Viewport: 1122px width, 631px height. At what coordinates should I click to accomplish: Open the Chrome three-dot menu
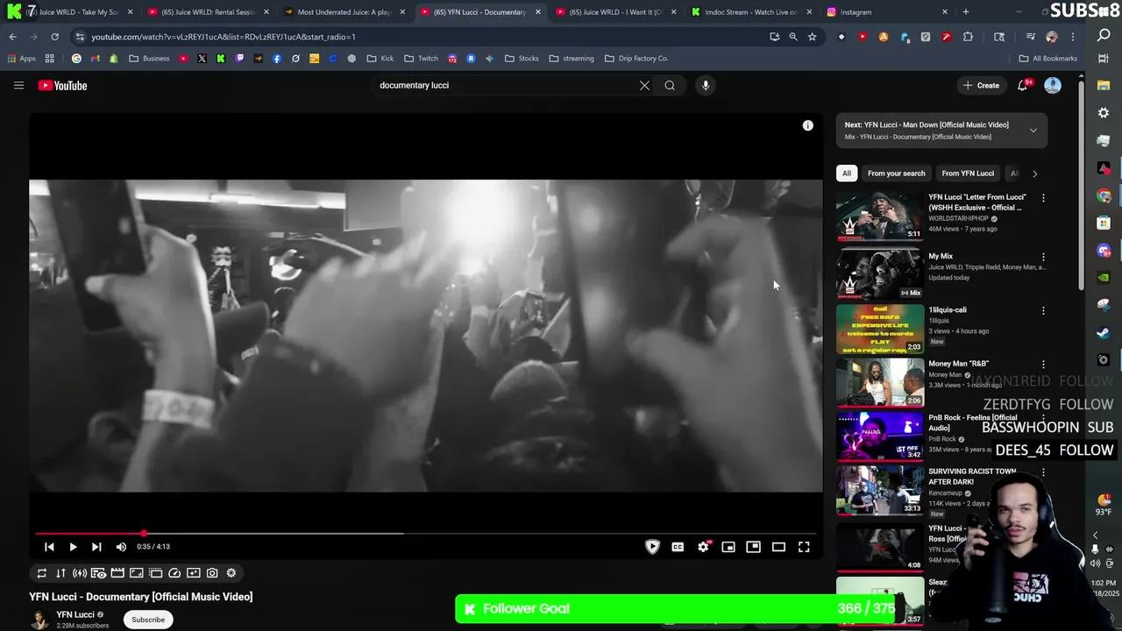[1073, 37]
